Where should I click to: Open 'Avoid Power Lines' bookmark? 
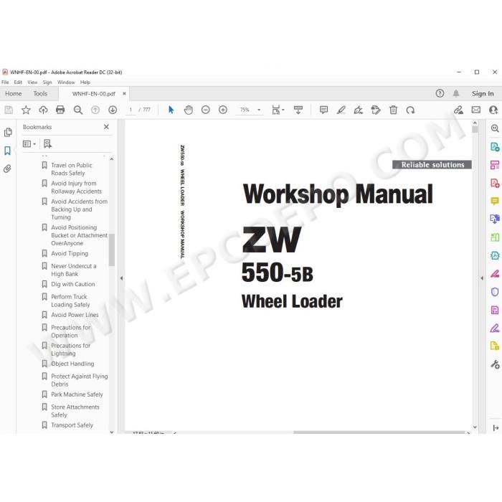tap(75, 315)
